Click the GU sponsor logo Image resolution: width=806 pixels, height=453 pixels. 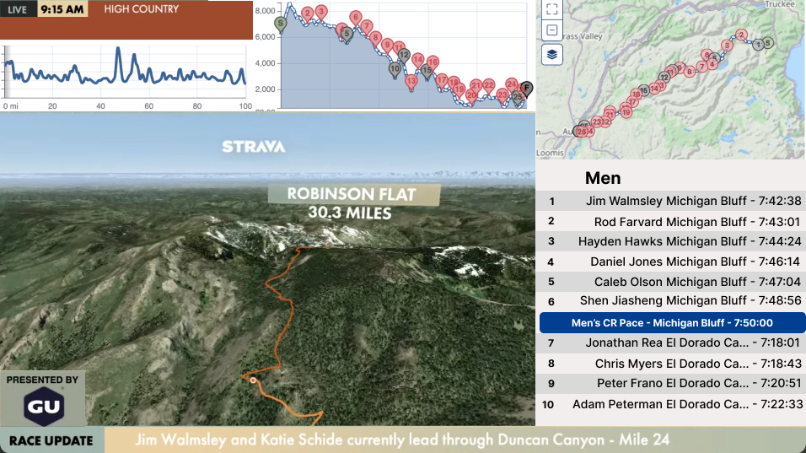tap(44, 407)
